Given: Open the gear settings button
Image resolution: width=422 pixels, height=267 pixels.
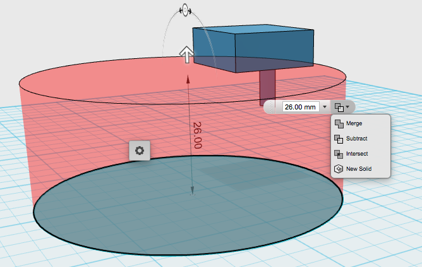Looking at the screenshot, I should tap(140, 151).
